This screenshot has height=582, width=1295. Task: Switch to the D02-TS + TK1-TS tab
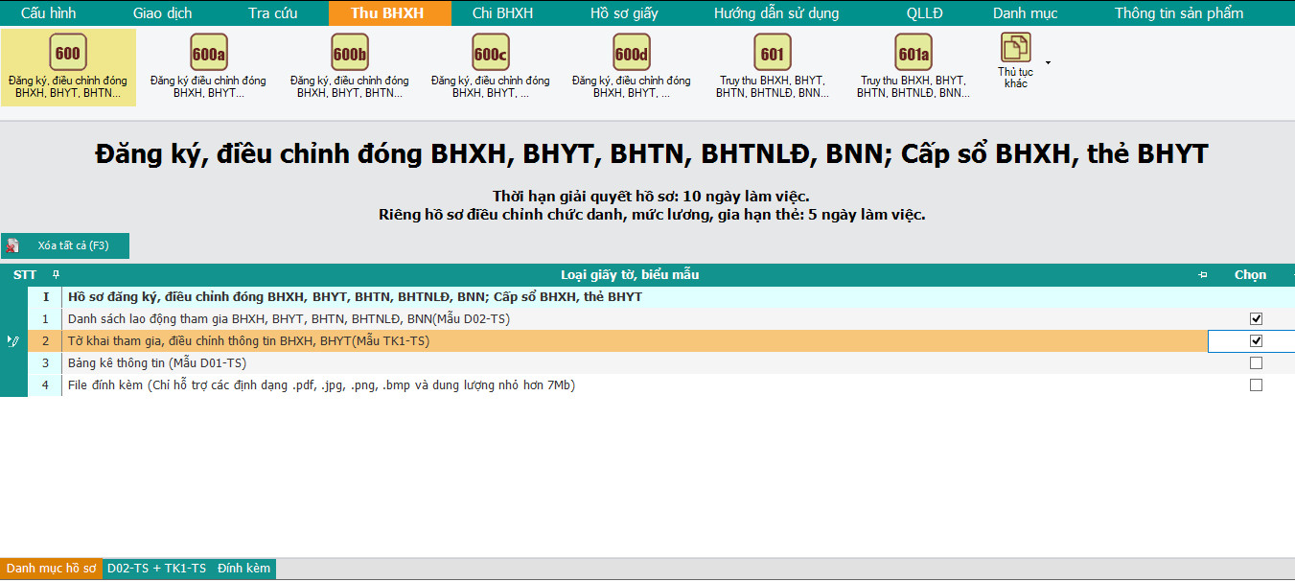156,569
